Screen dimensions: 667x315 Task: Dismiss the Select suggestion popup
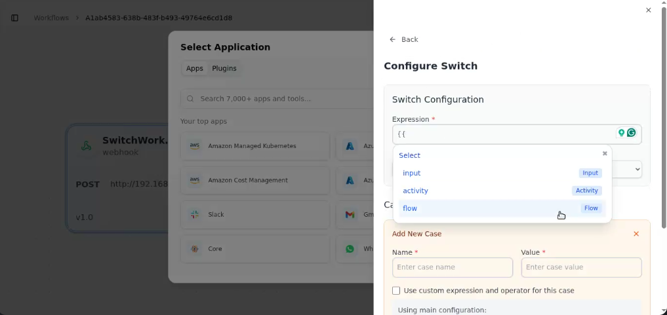(x=605, y=154)
